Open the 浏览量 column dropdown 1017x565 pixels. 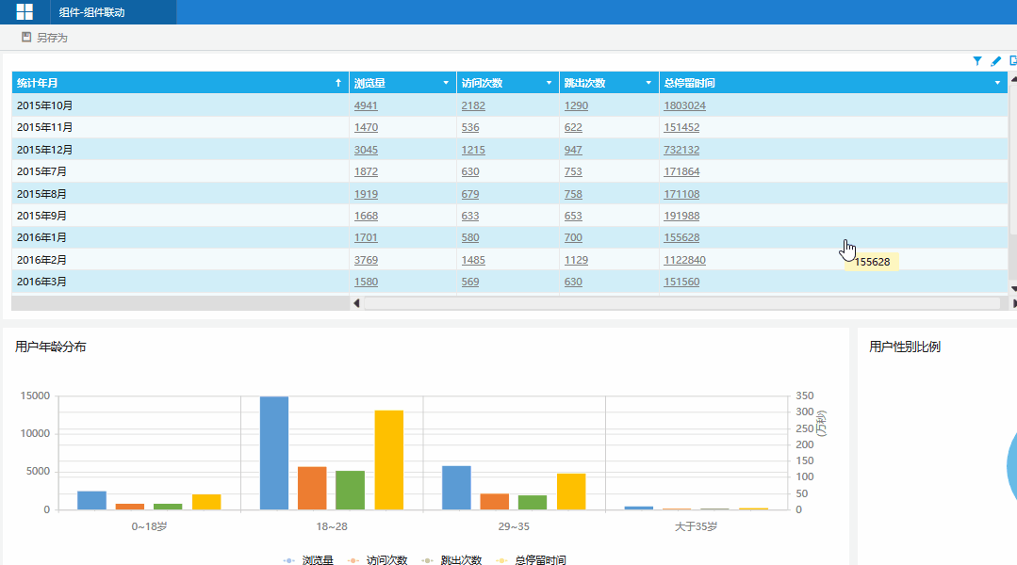[x=446, y=83]
